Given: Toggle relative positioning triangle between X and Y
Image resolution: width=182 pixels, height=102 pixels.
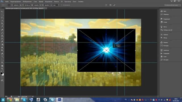Looking at the screenshot, I should click(x=20, y=5).
